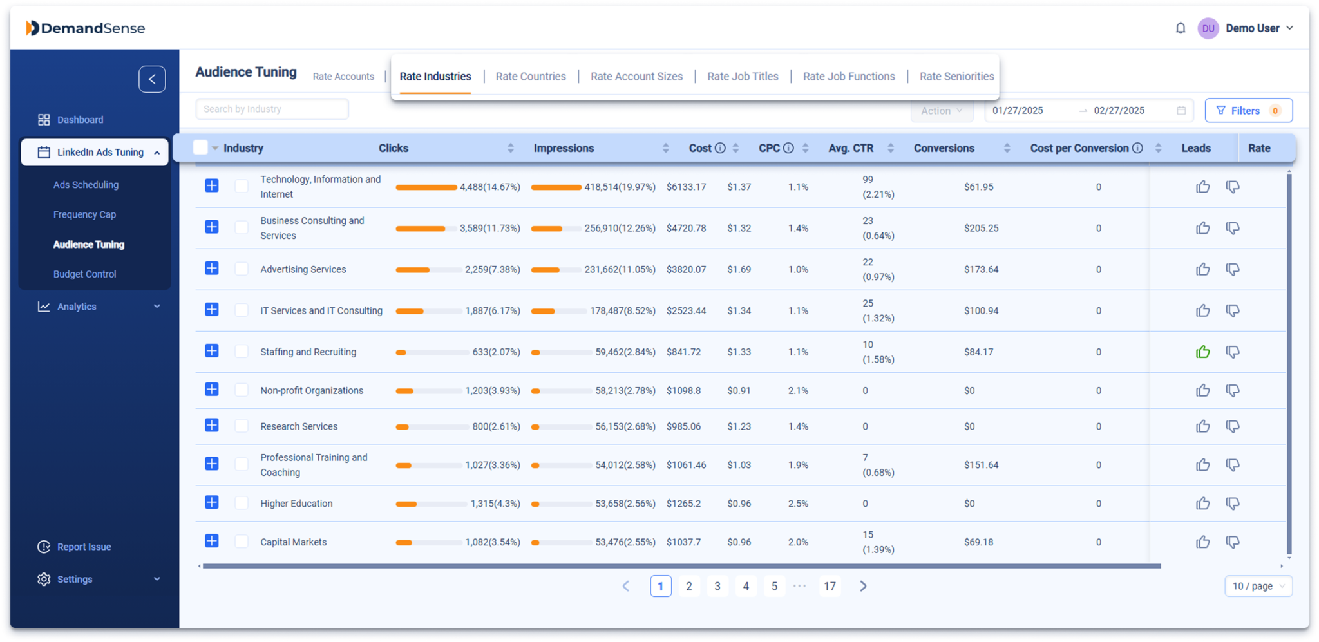Screen dimensions: 1319x642
Task: Select all rows with header checkbox
Action: [x=200, y=147]
